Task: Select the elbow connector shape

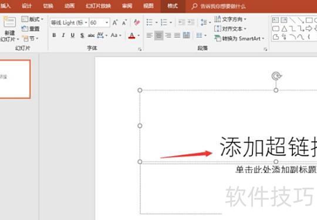Action: pos(292,29)
